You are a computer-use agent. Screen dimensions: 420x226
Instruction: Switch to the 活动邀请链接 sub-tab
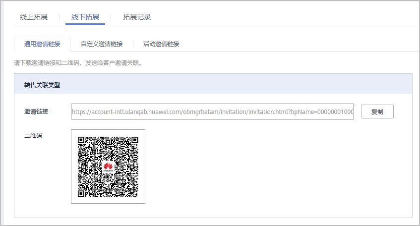[161, 44]
